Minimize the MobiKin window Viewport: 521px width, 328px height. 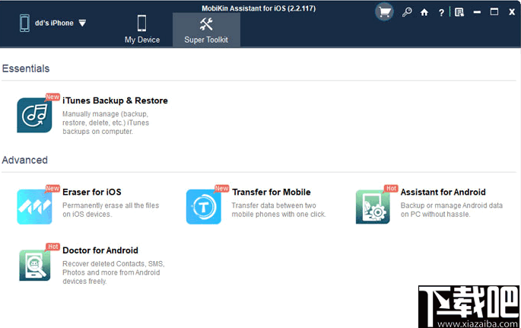tap(477, 12)
